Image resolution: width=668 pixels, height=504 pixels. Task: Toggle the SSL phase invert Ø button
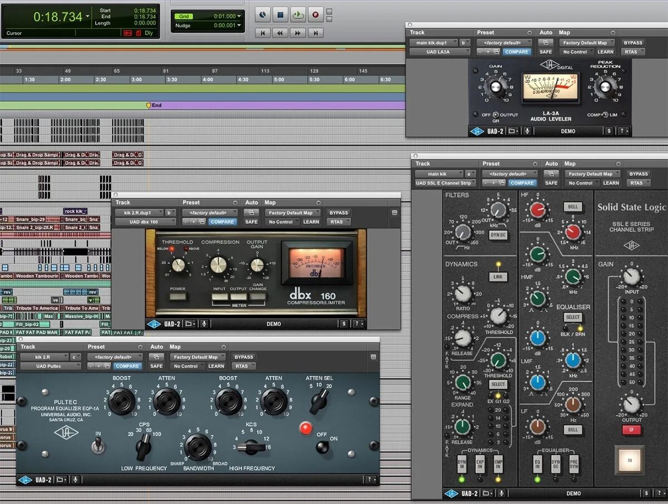631,429
